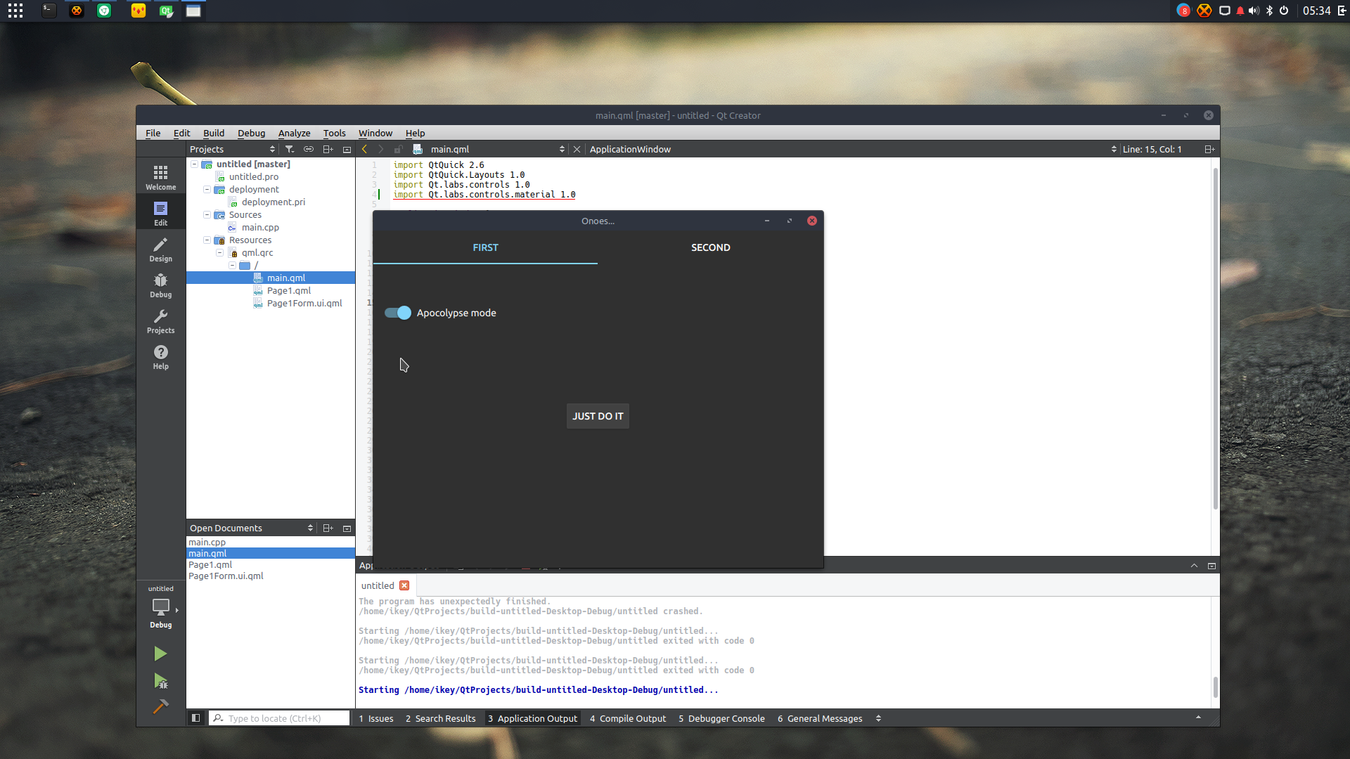Split the editor view

[1209, 149]
